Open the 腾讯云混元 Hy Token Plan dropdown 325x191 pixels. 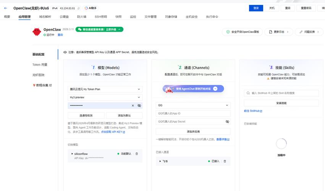(x=105, y=89)
